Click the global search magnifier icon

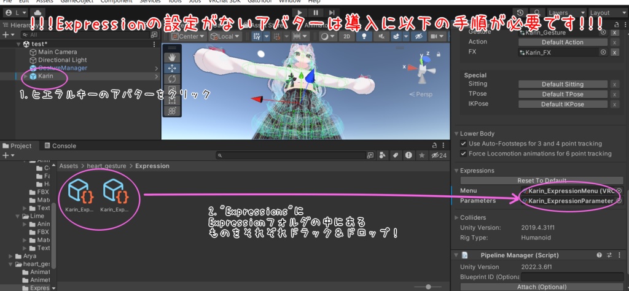click(536, 13)
